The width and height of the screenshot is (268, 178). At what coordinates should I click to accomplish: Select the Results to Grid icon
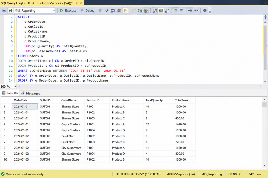coord(161,10)
